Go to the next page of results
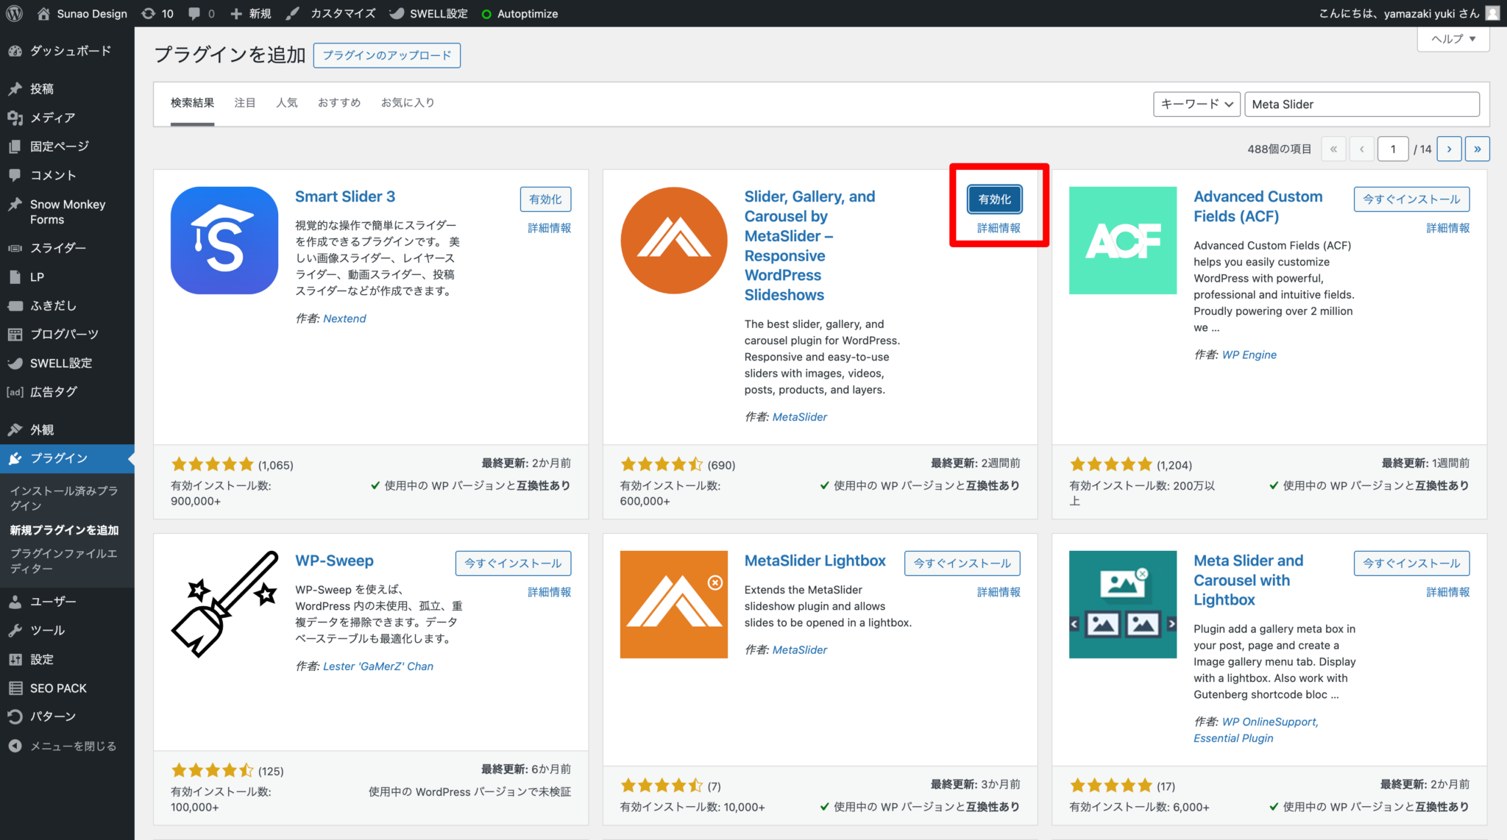This screenshot has width=1507, height=840. 1449,149
